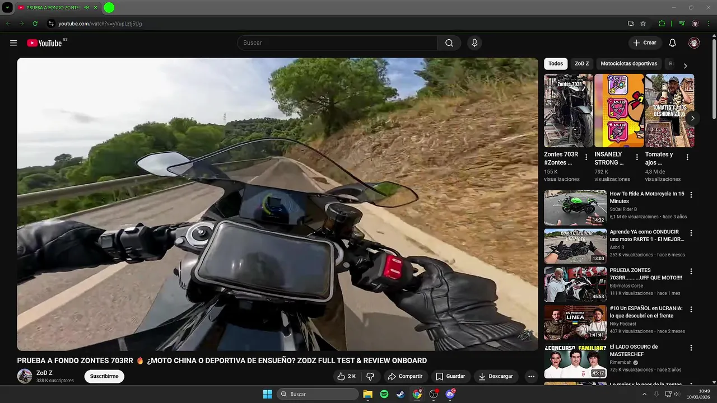This screenshot has height=403, width=717.
Task: Click the Chrome address bar URL
Action: [100, 24]
